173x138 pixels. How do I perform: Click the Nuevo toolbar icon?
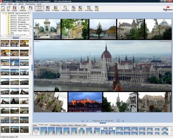(x=3, y=8)
